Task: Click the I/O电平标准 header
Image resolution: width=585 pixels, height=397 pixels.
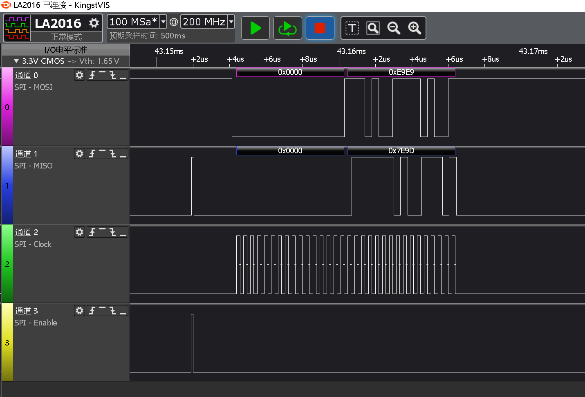Action: tap(66, 50)
